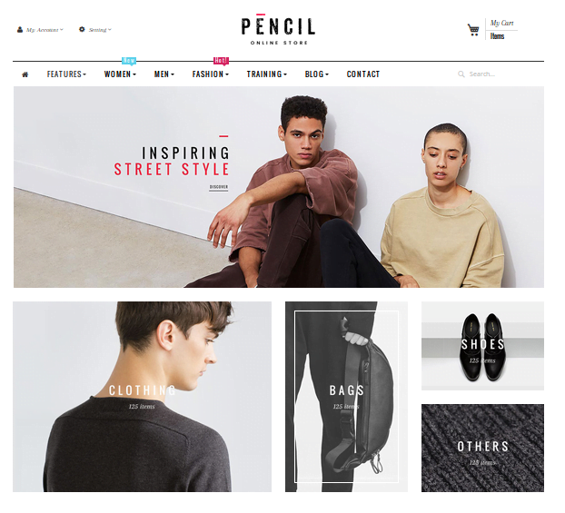Expand the My Account dropdown

(45, 30)
